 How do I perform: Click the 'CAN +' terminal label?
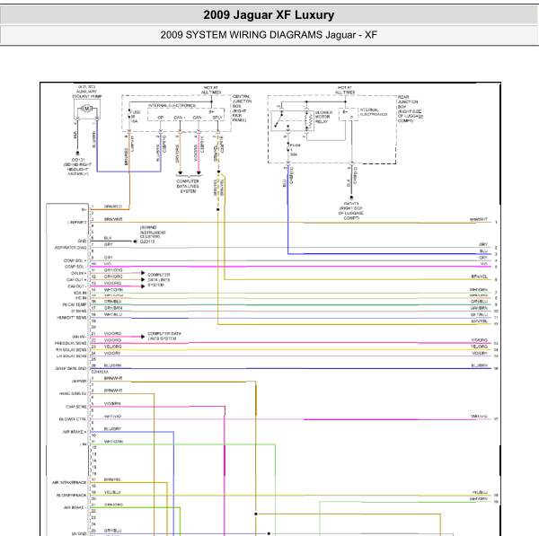coord(180,118)
